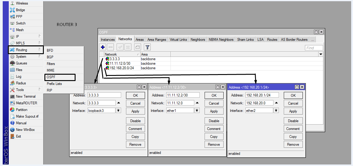Expand the Tools submenu arrow
Screen dimensions: 353x166
(40, 90)
